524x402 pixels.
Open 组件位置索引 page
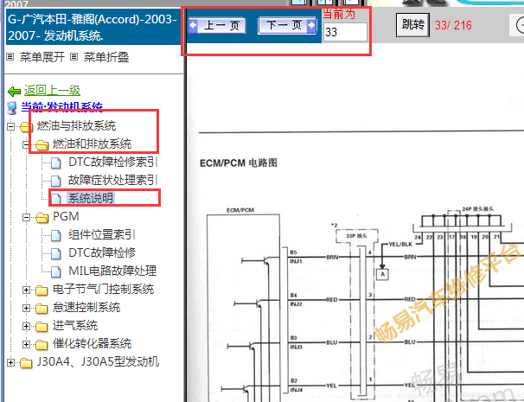tap(101, 234)
